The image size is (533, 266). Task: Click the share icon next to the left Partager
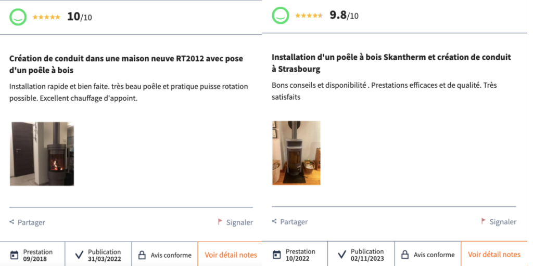[11, 222]
